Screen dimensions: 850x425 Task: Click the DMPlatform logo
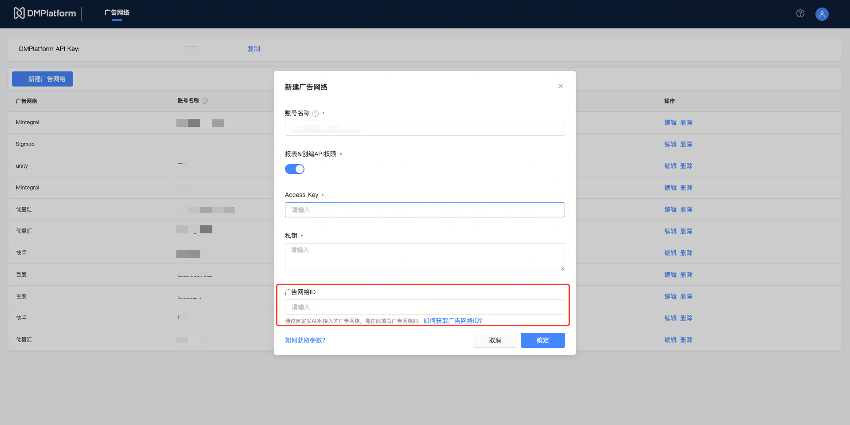coord(45,13)
